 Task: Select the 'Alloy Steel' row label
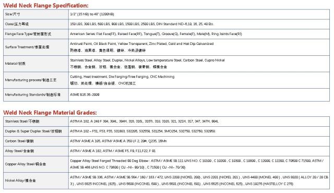[x=19, y=151]
